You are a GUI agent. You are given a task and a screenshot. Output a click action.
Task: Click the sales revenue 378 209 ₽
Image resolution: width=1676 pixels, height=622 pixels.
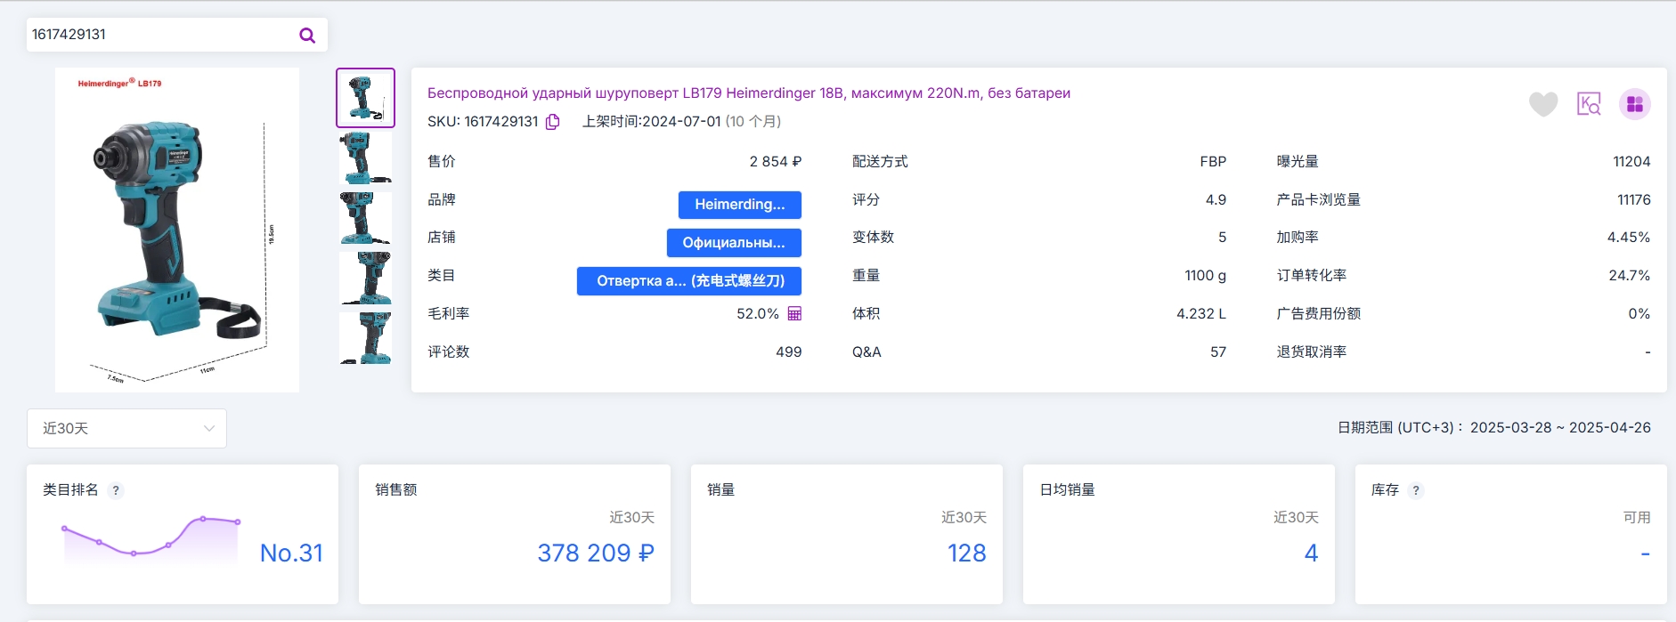596,553
